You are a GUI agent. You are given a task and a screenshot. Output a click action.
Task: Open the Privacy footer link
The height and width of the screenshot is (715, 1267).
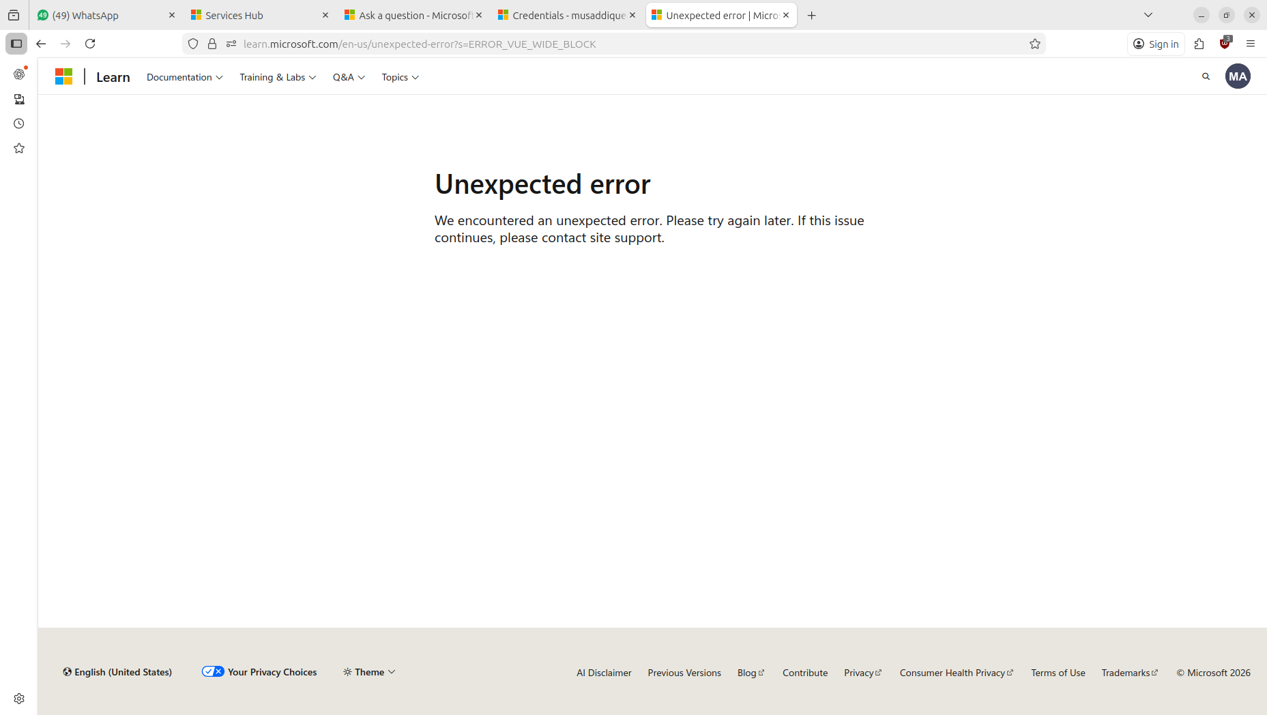pos(863,673)
